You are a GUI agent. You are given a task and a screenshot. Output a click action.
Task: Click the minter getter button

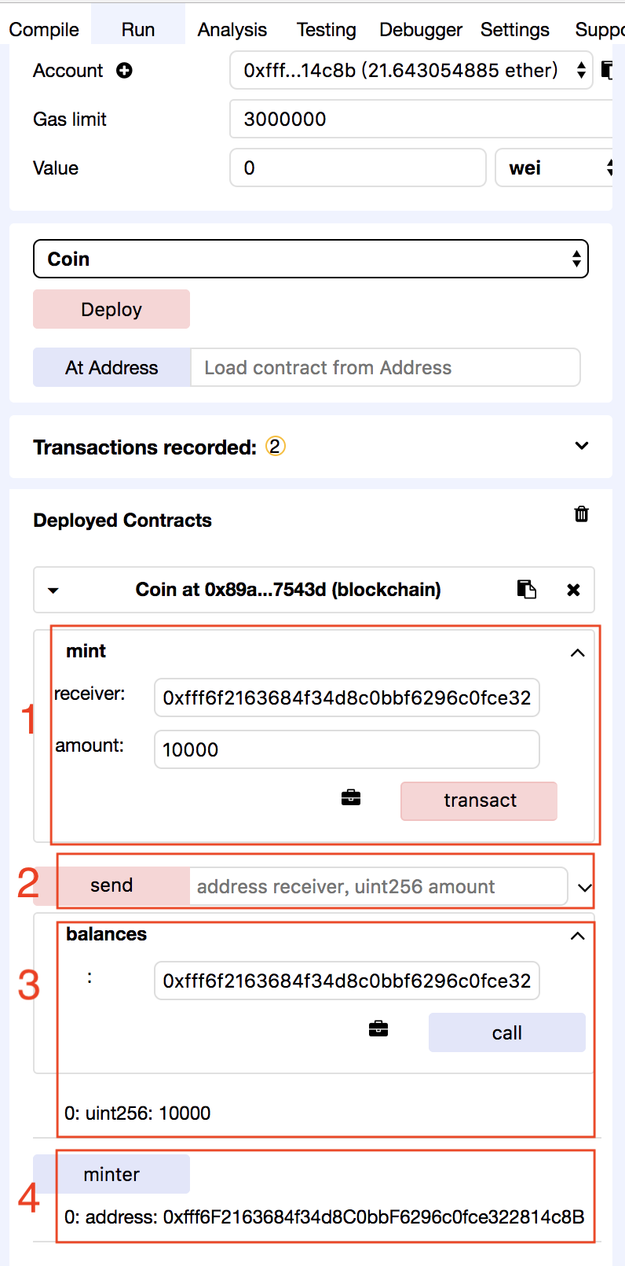[x=111, y=1174]
